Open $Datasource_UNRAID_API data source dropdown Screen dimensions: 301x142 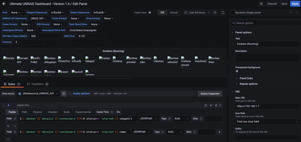pyautogui.click(x=39, y=94)
